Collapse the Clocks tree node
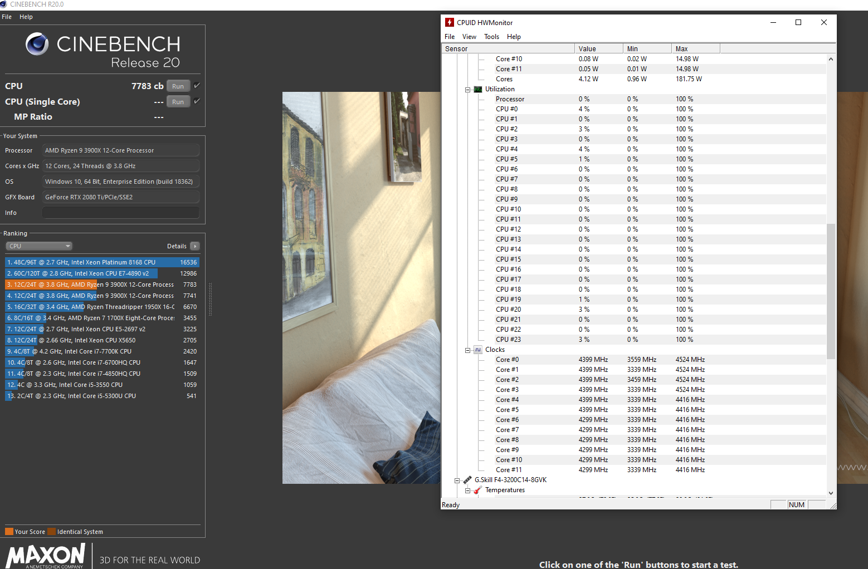Image resolution: width=868 pixels, height=569 pixels. (468, 350)
